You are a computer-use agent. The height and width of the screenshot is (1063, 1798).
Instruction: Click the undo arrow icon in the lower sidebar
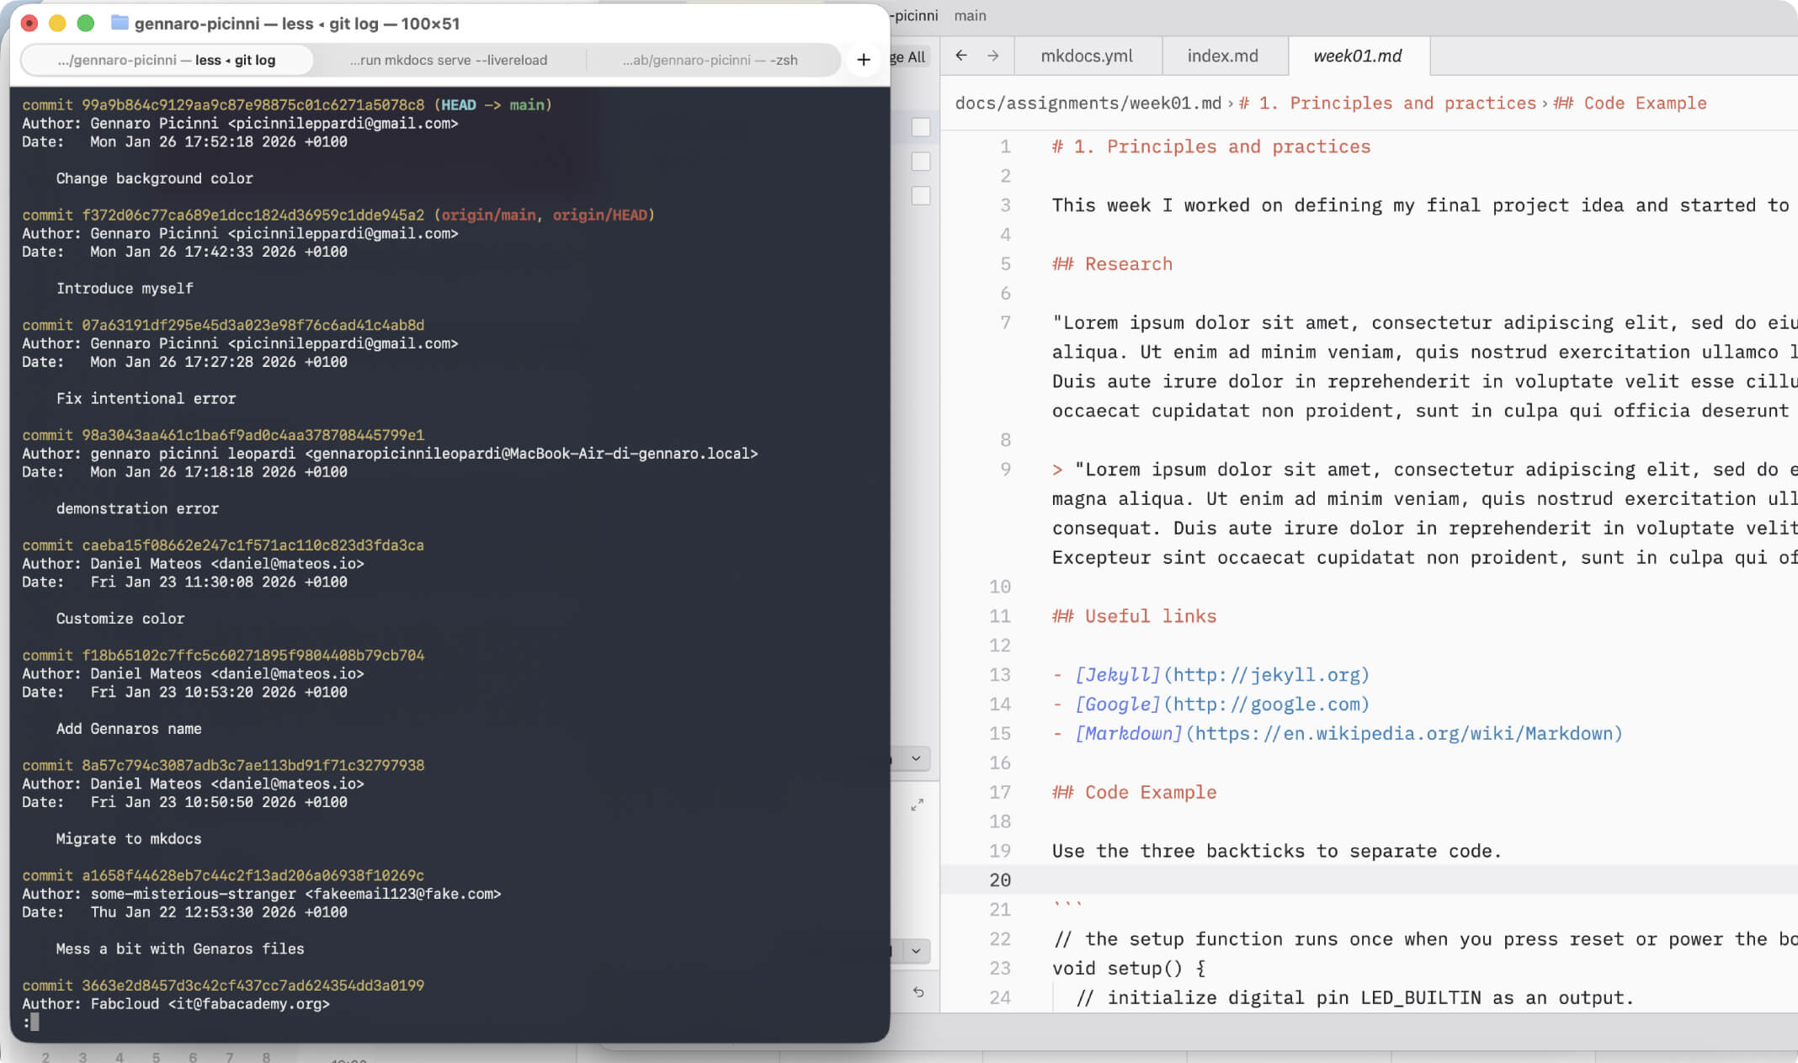918,993
